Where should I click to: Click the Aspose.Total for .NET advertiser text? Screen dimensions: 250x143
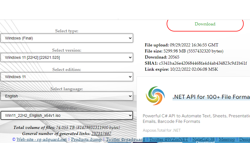(x=161, y=130)
